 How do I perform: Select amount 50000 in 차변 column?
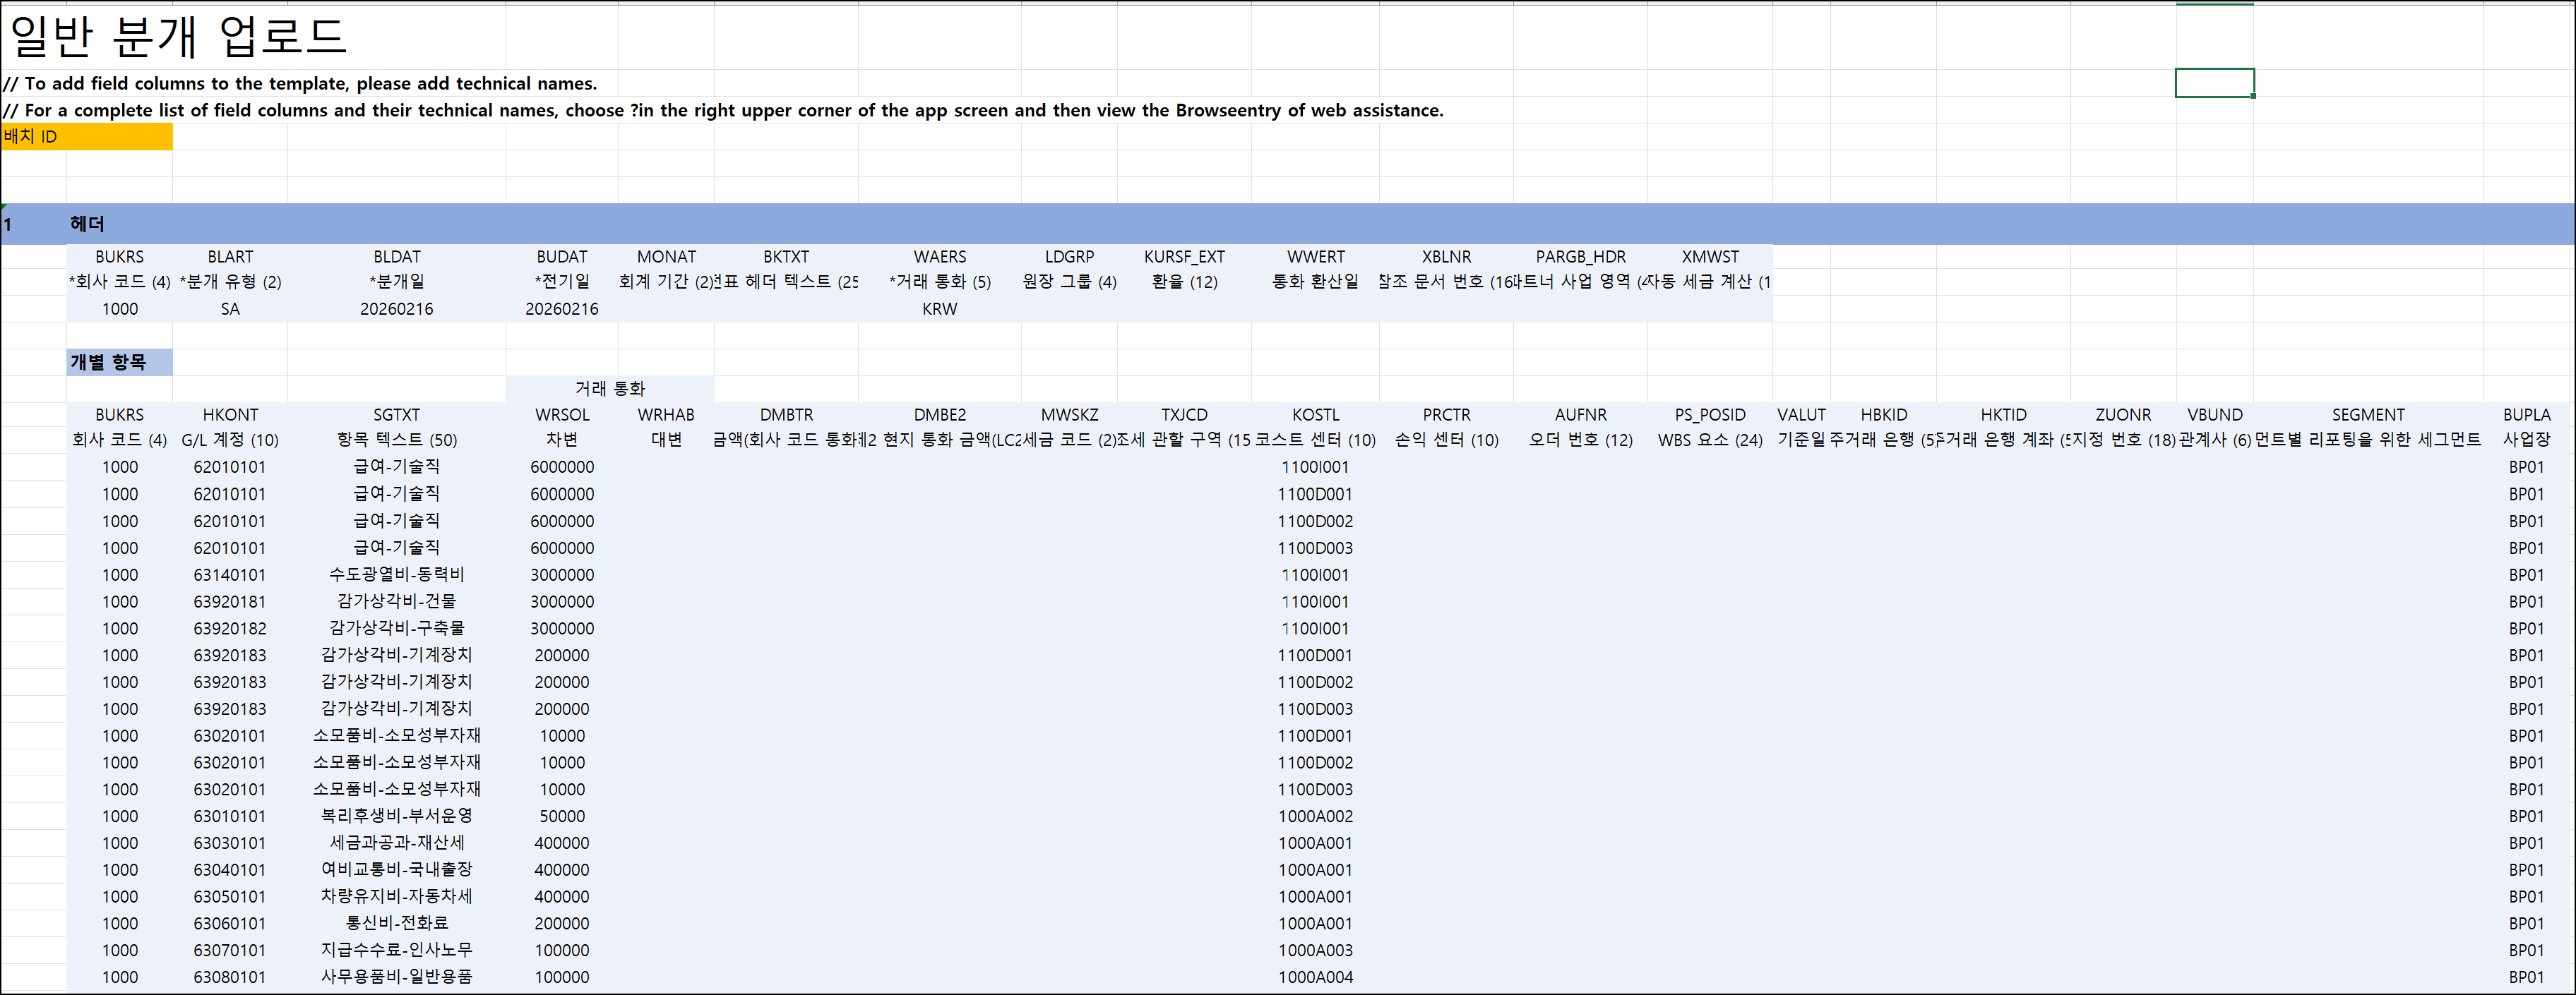coord(562,816)
